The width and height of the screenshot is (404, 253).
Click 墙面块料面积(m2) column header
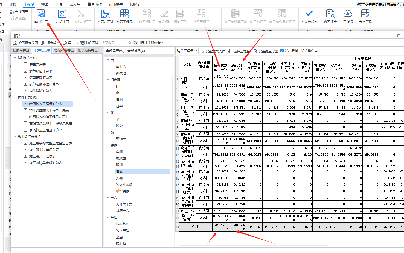point(237,67)
